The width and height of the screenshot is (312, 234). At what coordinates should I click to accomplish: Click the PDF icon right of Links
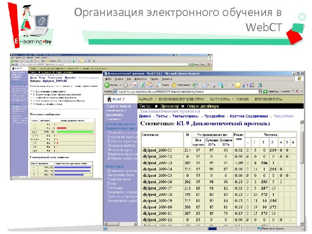(297, 91)
